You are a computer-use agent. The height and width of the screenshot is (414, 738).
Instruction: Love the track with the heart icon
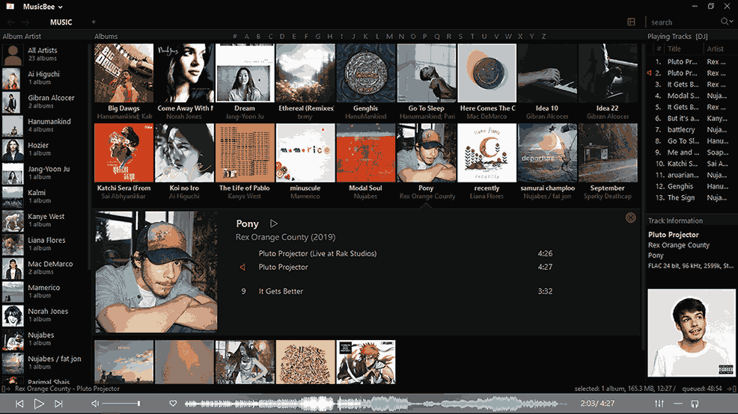pos(173,404)
